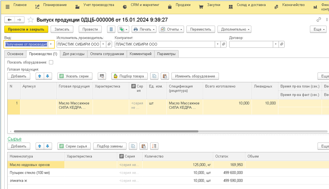
Task: Click the barcode scanner icon in products toolbar
Action: tap(102, 76)
